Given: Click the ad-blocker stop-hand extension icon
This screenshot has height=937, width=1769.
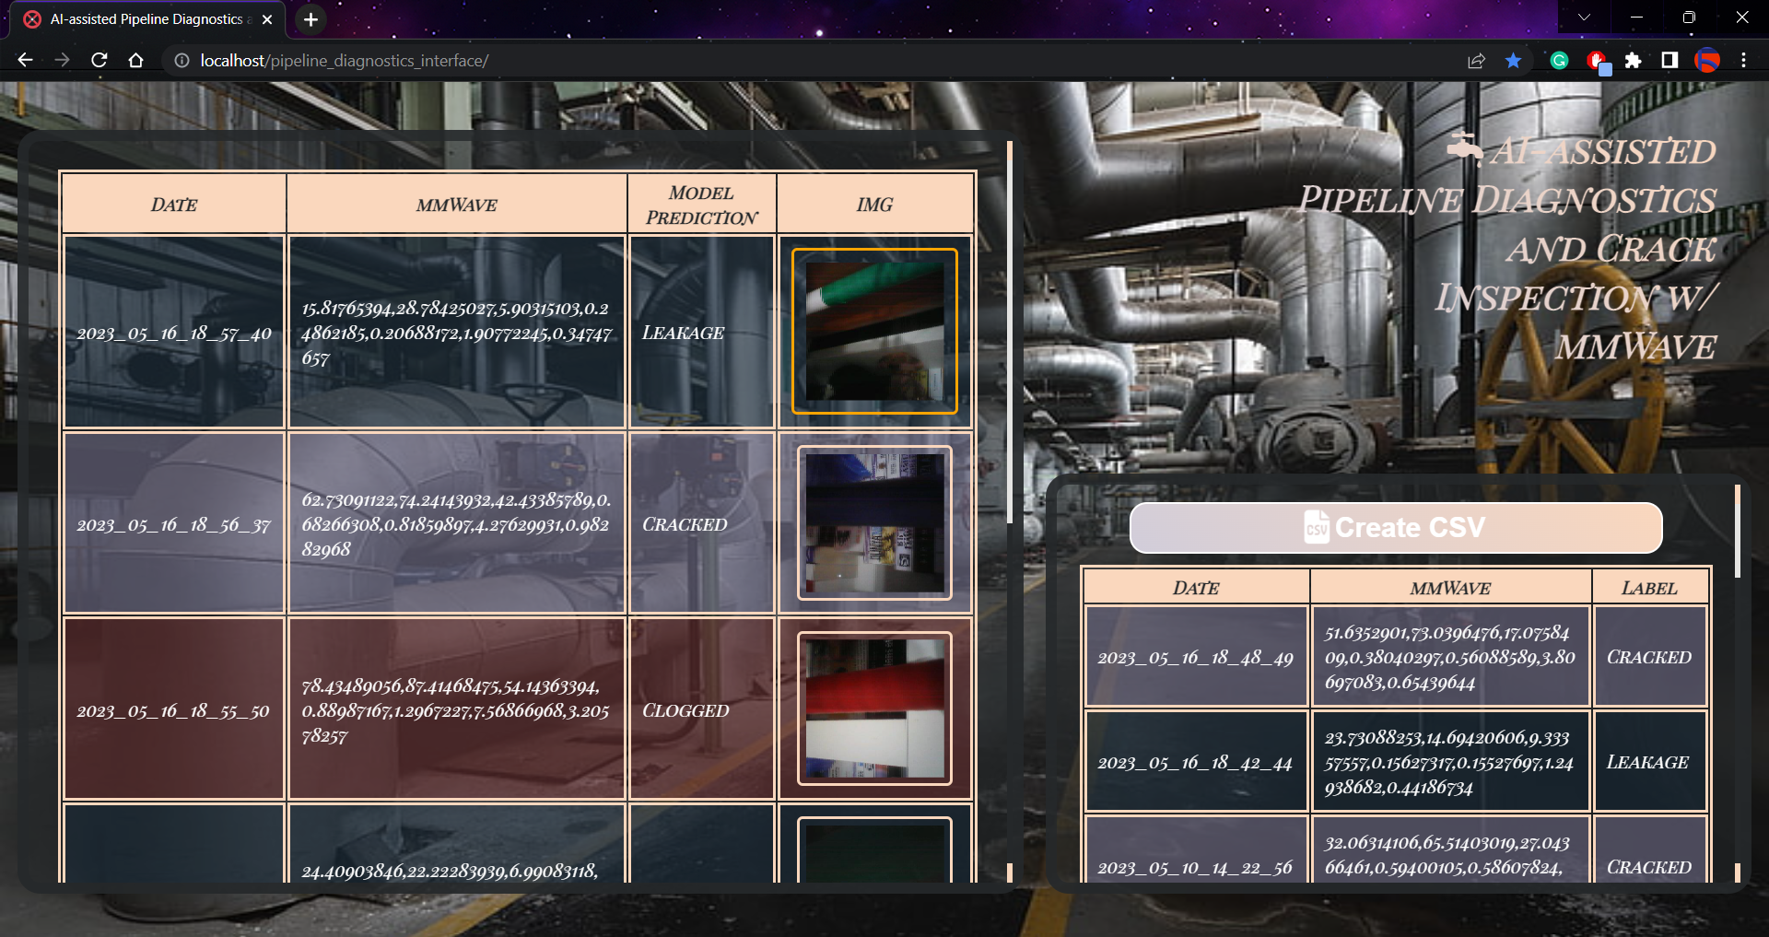Looking at the screenshot, I should [x=1598, y=60].
